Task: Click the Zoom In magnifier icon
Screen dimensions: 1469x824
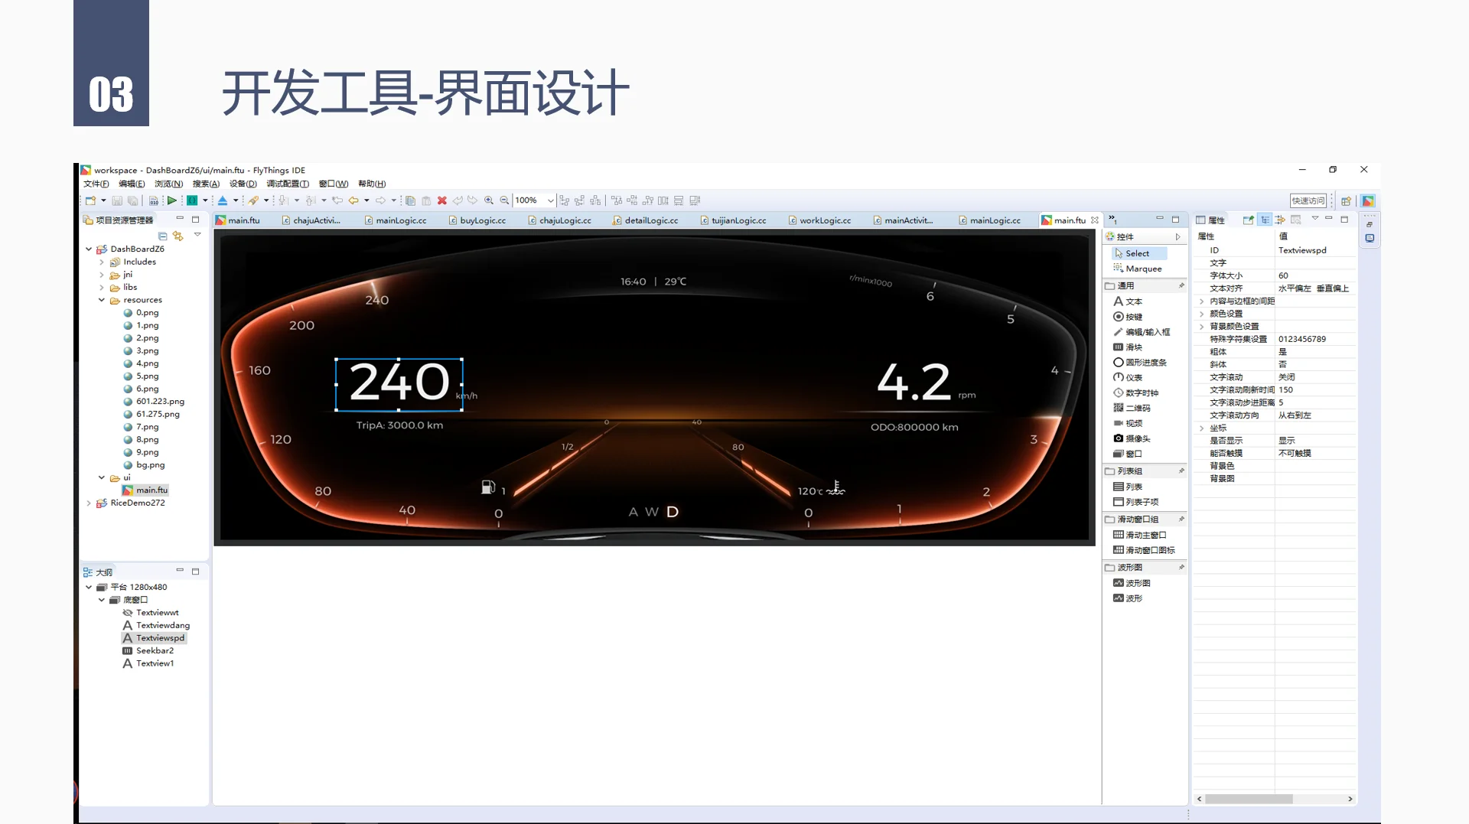Action: click(489, 200)
